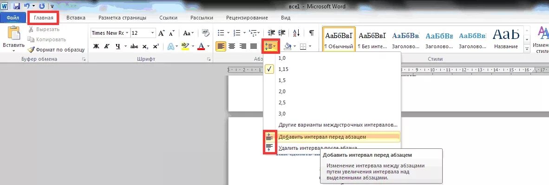Image resolution: width=549 pixels, height=185 pixels.
Task: Toggle subscript x₂ formatting
Action: [x=146, y=46]
